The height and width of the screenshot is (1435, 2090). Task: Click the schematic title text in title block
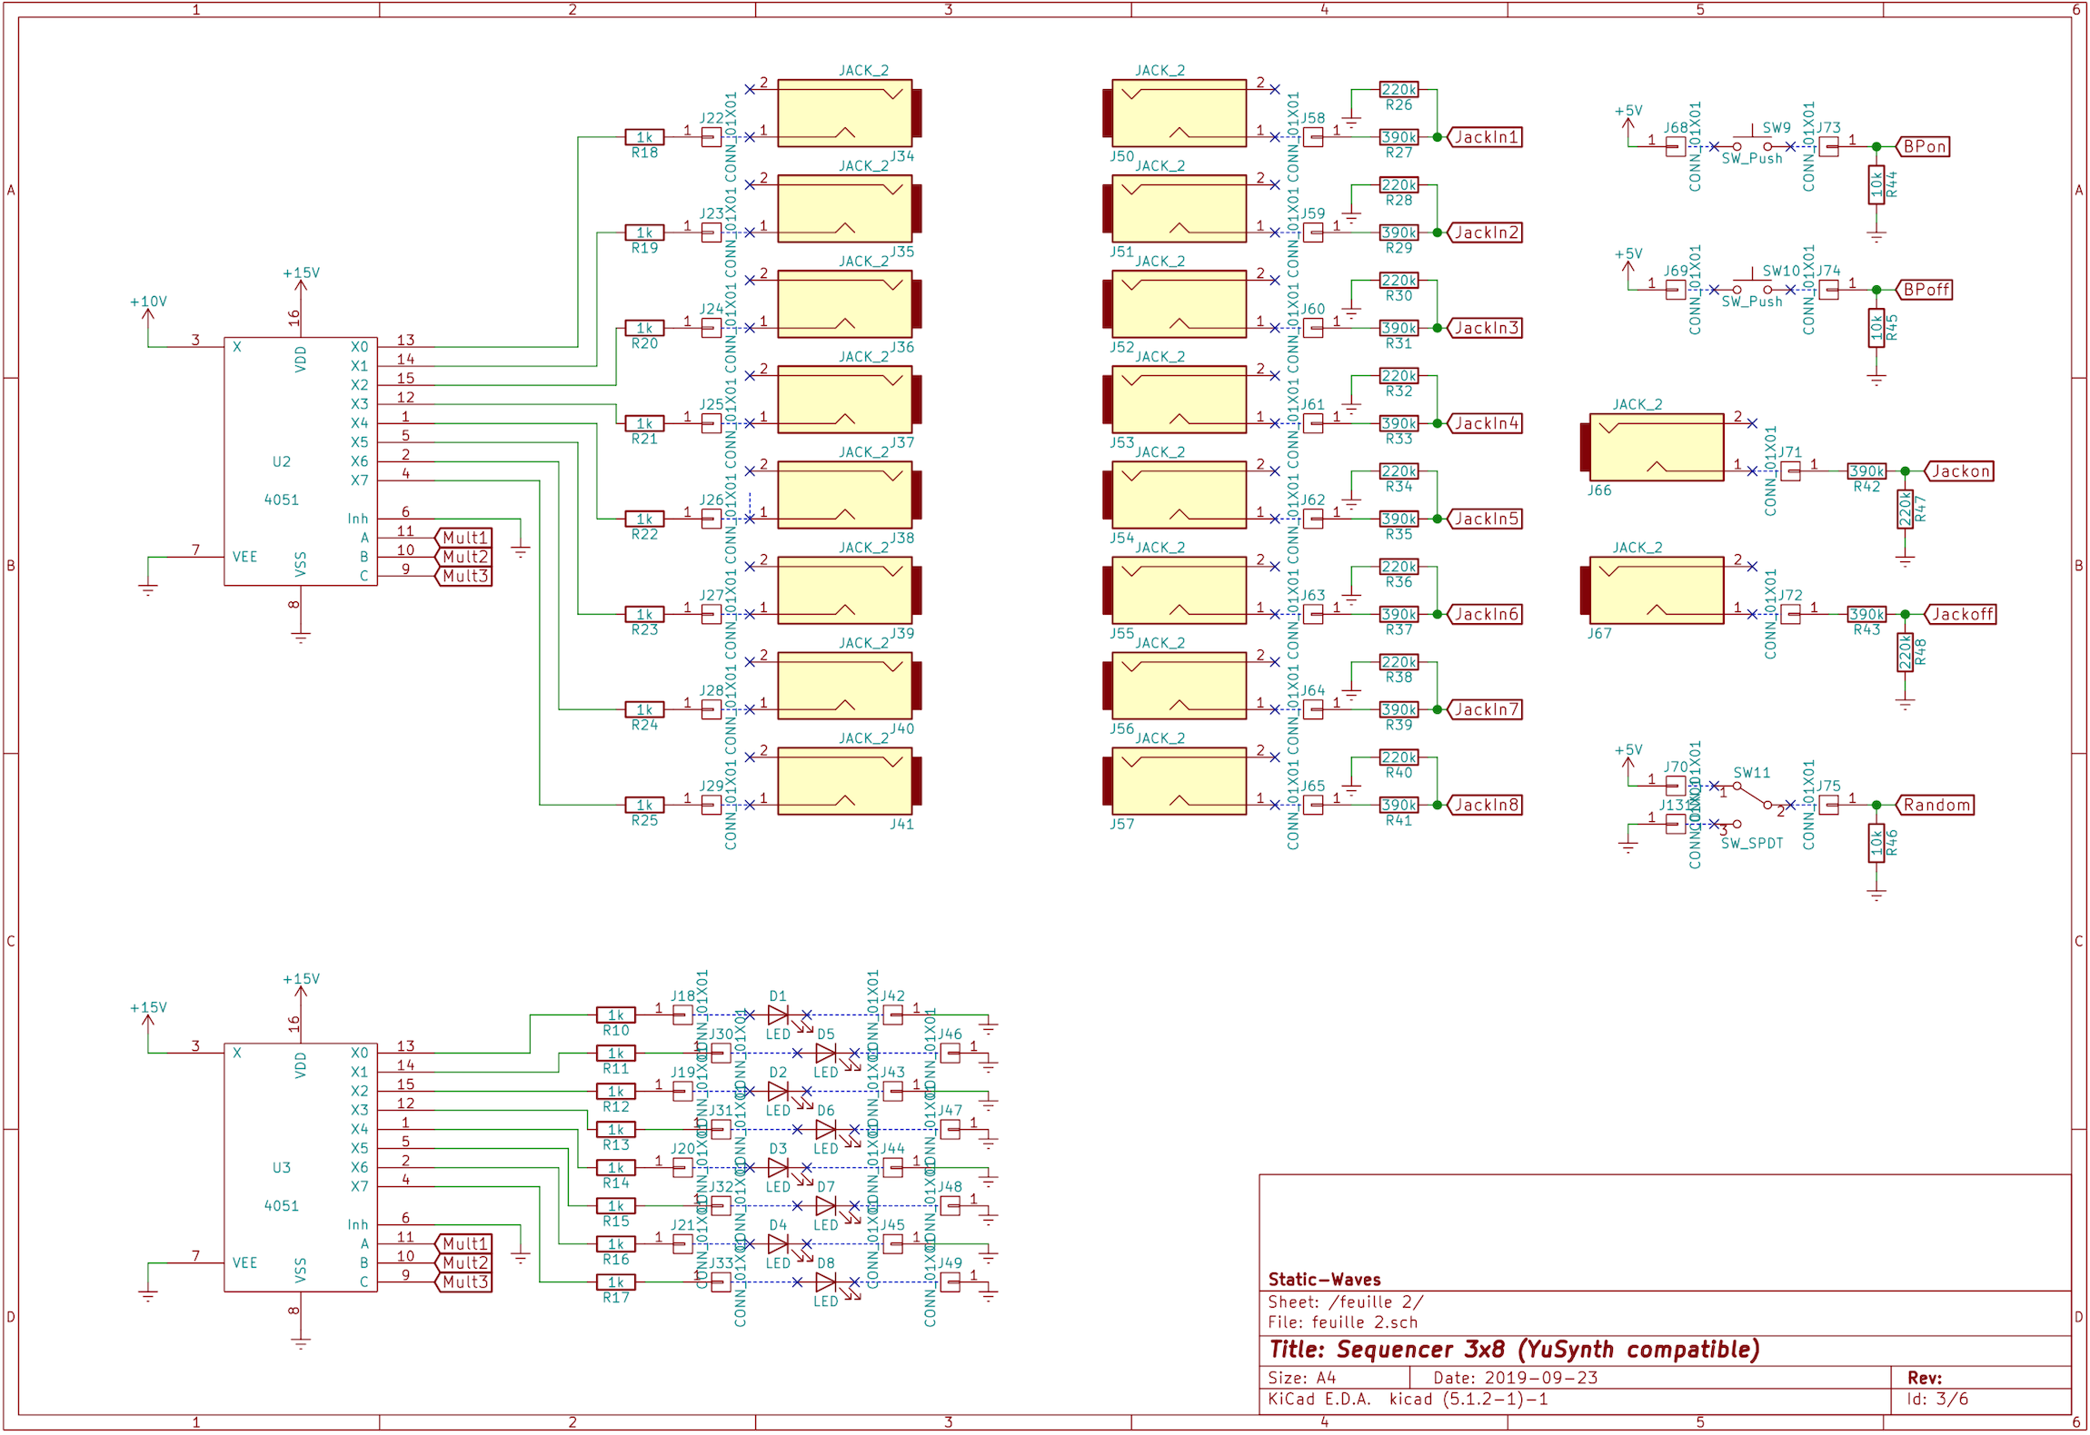(1514, 1350)
